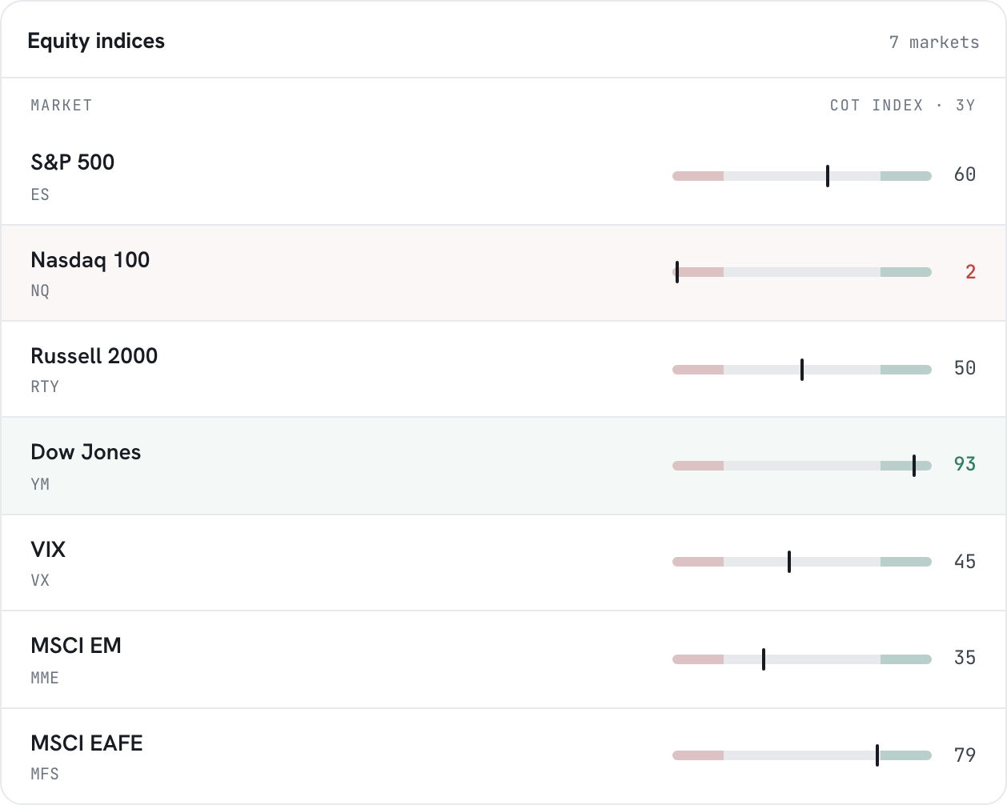Click the 7 markets count label
1007x805 pixels.
coord(934,42)
